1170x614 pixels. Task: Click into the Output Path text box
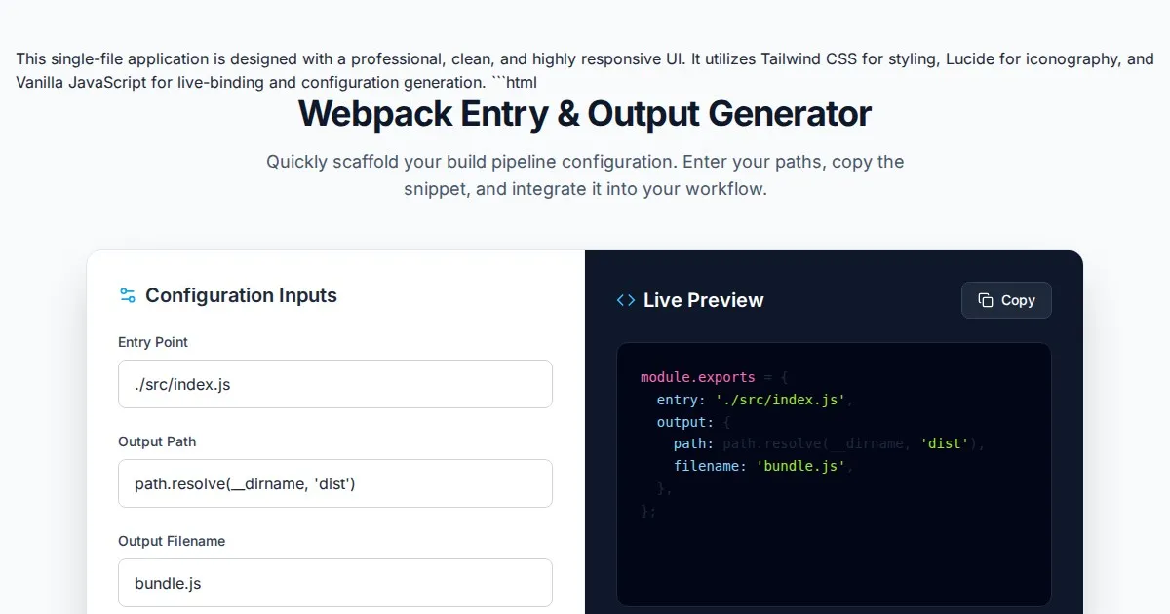click(x=334, y=483)
